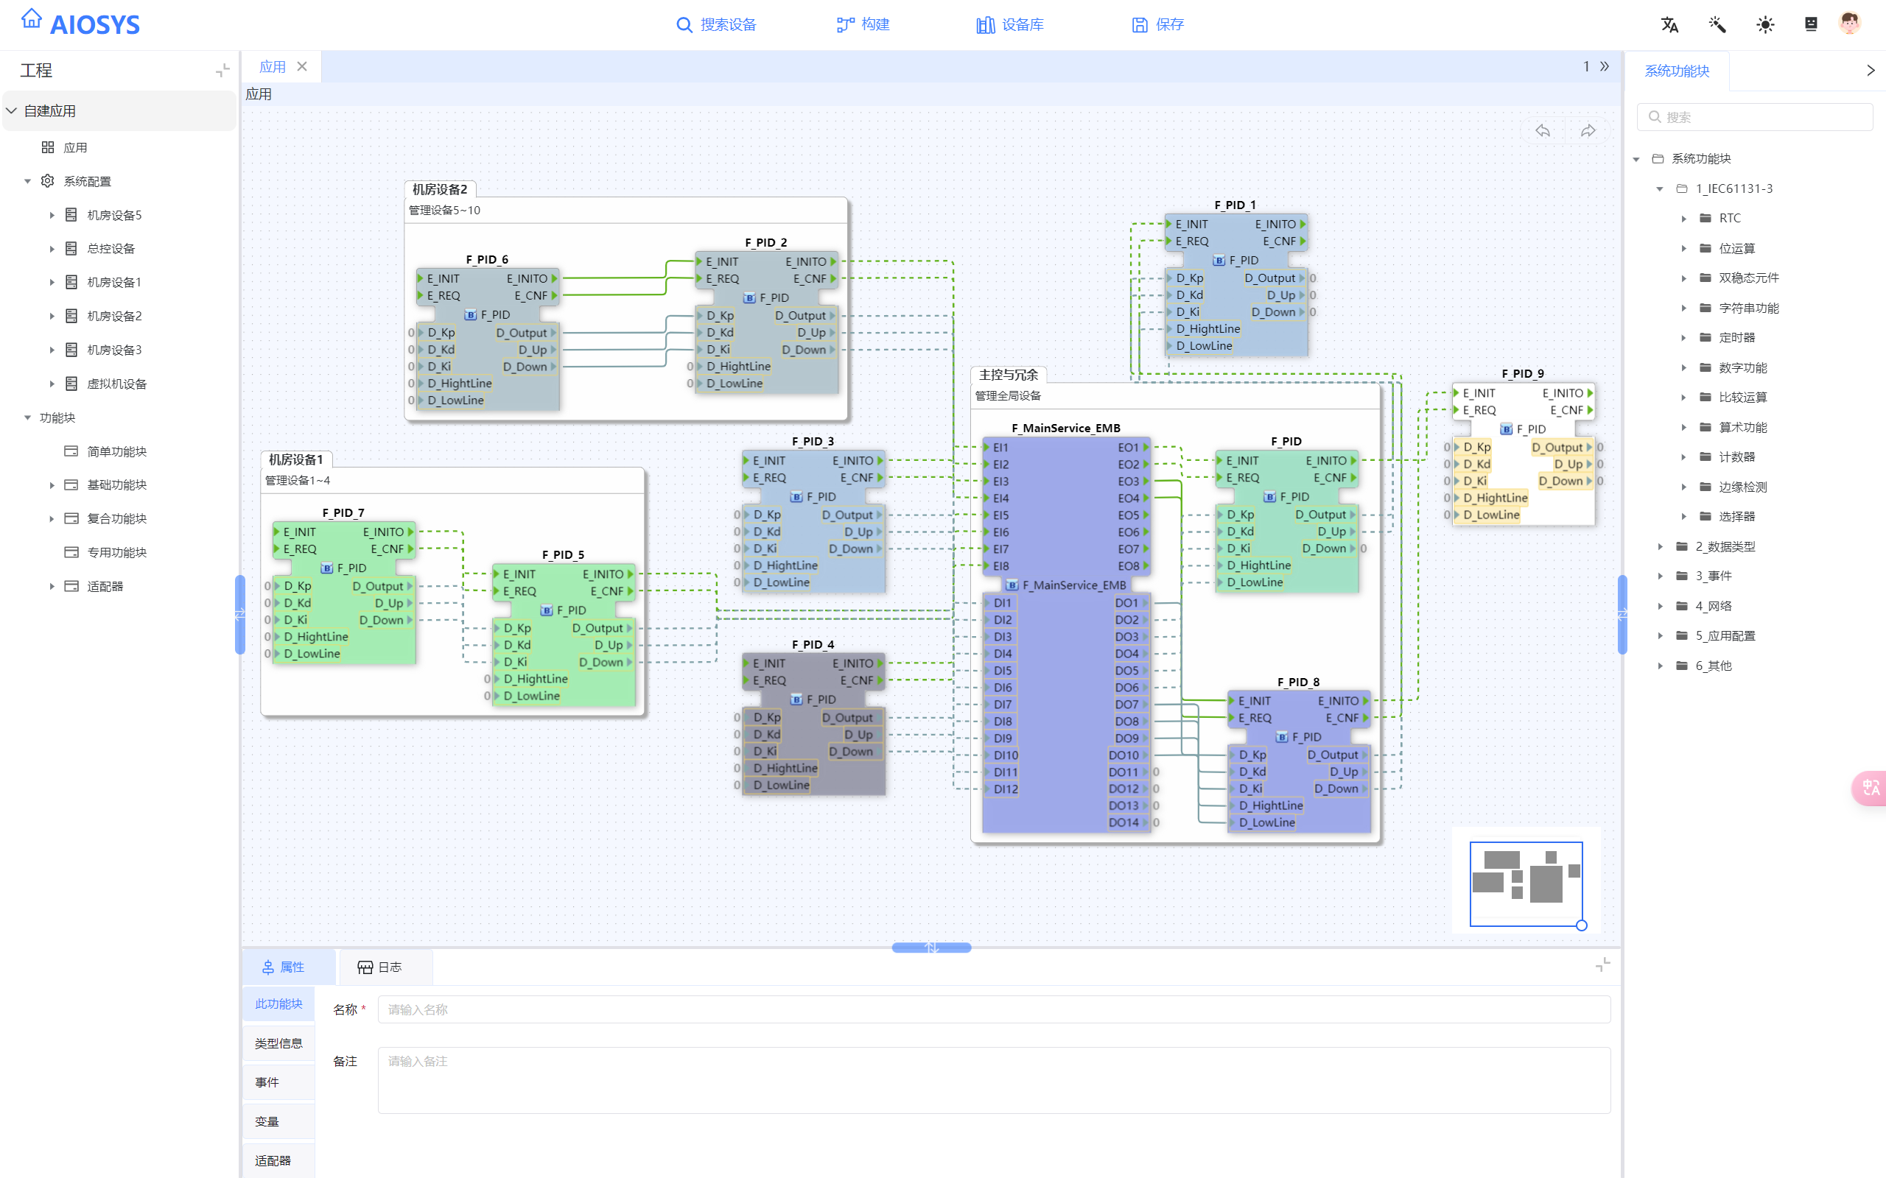Image resolution: width=1886 pixels, height=1178 pixels.
Task: Click the pink floating translate button
Action: (x=1871, y=789)
